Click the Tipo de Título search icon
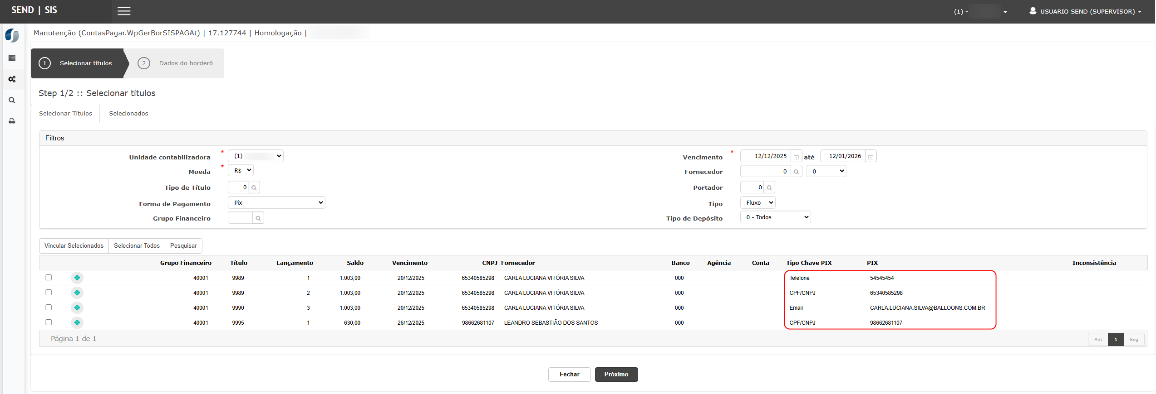The height and width of the screenshot is (394, 1156). [254, 187]
